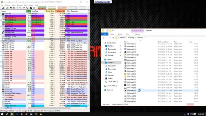Open the Process menu in Process Explorer
This screenshot has width=206, height=116.
coord(20,5)
